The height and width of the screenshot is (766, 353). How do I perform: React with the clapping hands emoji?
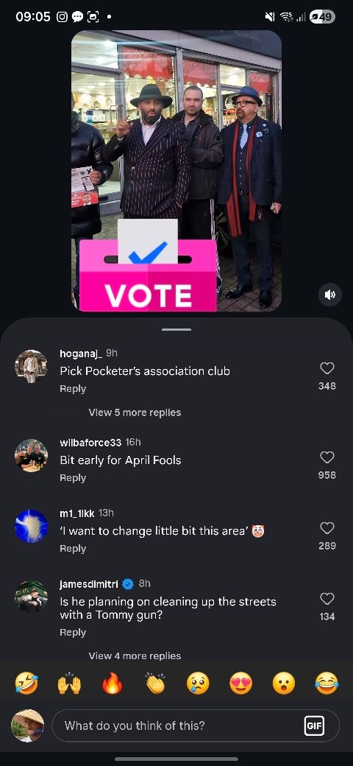point(155,684)
